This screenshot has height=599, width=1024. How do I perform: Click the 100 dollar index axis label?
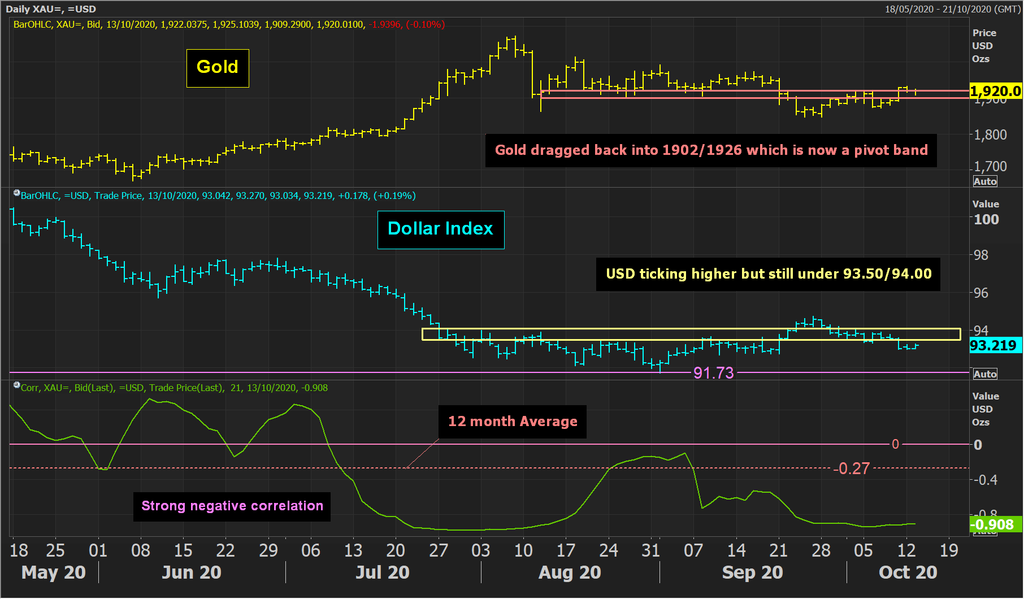pos(986,220)
